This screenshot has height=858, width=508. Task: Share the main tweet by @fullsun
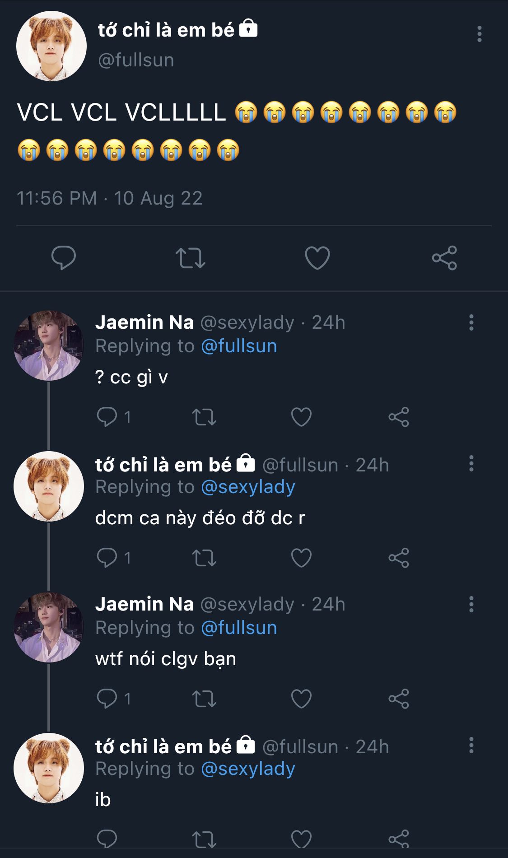point(444,258)
